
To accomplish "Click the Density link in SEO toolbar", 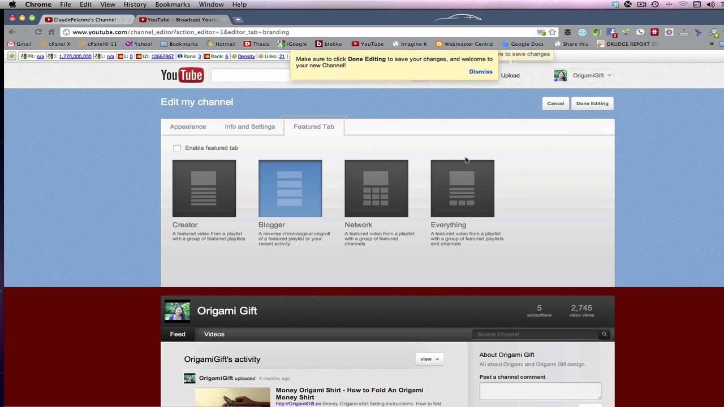I will tap(246, 57).
